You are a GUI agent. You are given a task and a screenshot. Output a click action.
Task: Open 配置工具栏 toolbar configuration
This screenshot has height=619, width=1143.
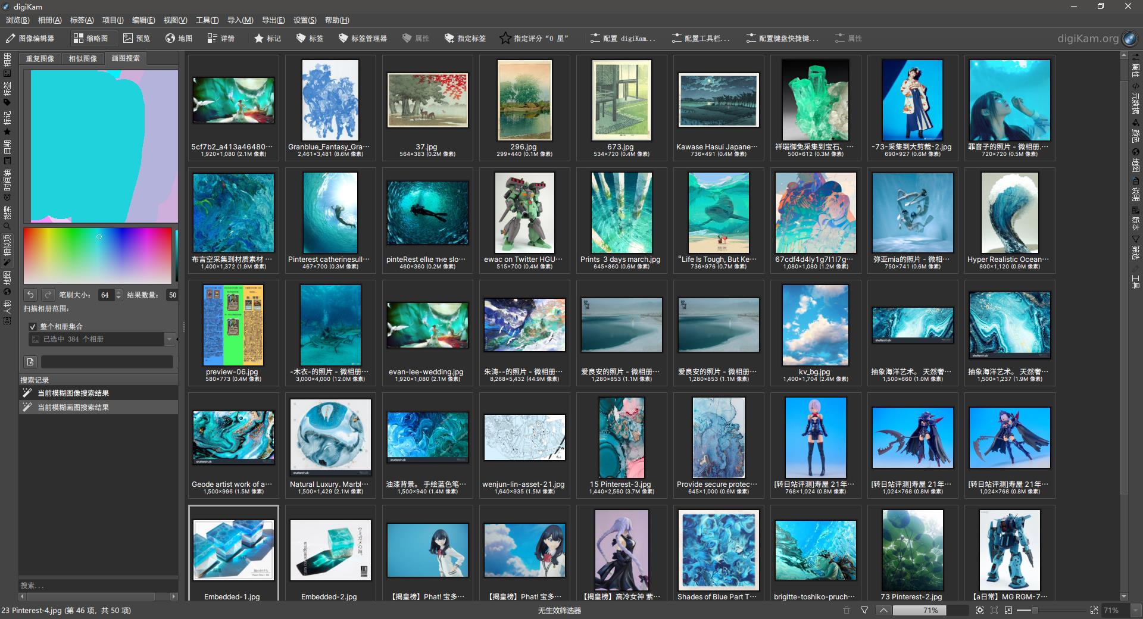(x=701, y=38)
